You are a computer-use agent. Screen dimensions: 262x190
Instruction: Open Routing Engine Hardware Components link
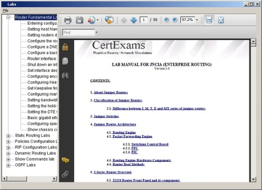(142, 160)
